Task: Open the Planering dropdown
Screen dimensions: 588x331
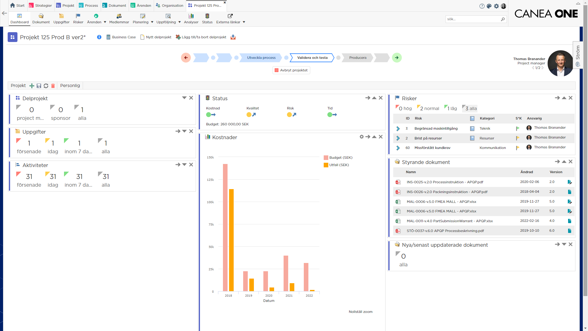Action: [x=151, y=22]
